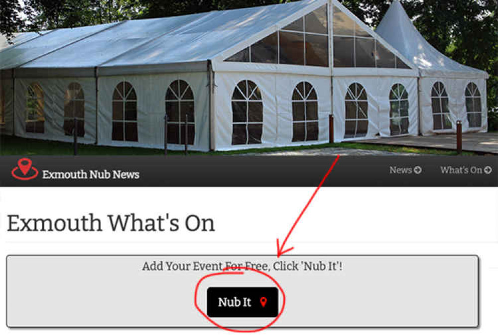Image resolution: width=498 pixels, height=335 pixels.
Task: Click the arrow circle icon after What's On
Action: point(488,170)
